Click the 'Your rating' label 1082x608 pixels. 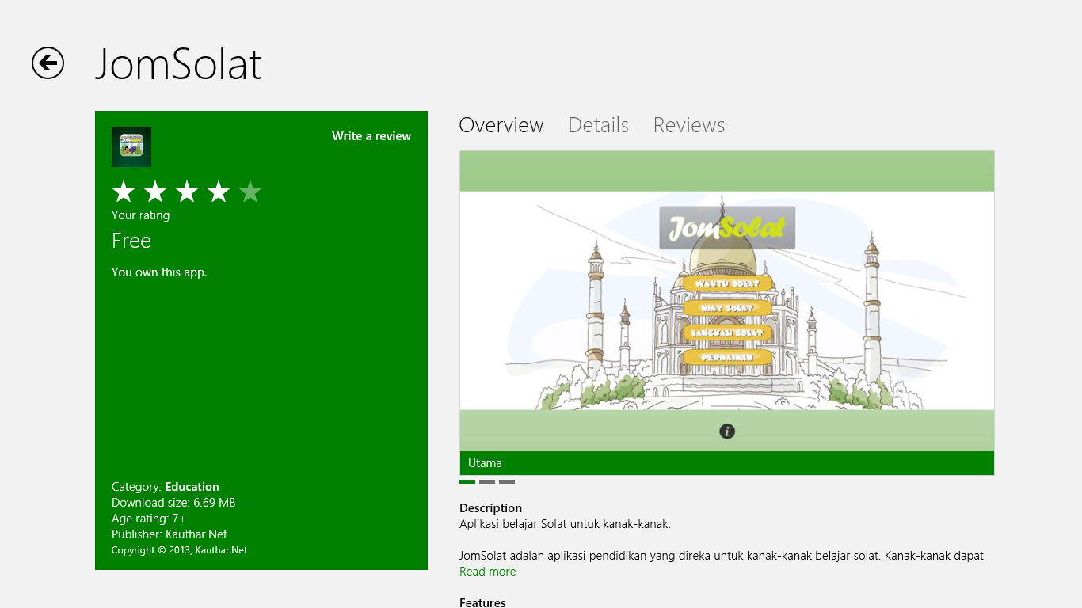click(140, 215)
